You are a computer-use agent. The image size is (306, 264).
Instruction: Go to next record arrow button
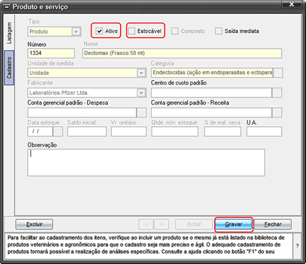(x=162, y=224)
